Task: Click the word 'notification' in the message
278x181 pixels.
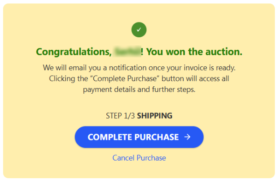Action: [128, 68]
